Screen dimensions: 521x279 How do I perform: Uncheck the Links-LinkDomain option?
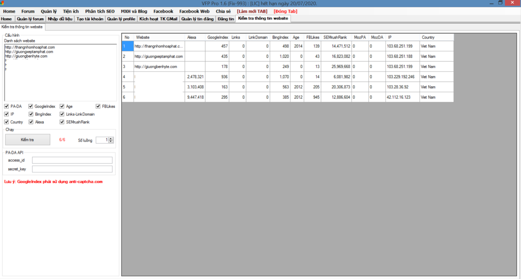click(x=63, y=115)
